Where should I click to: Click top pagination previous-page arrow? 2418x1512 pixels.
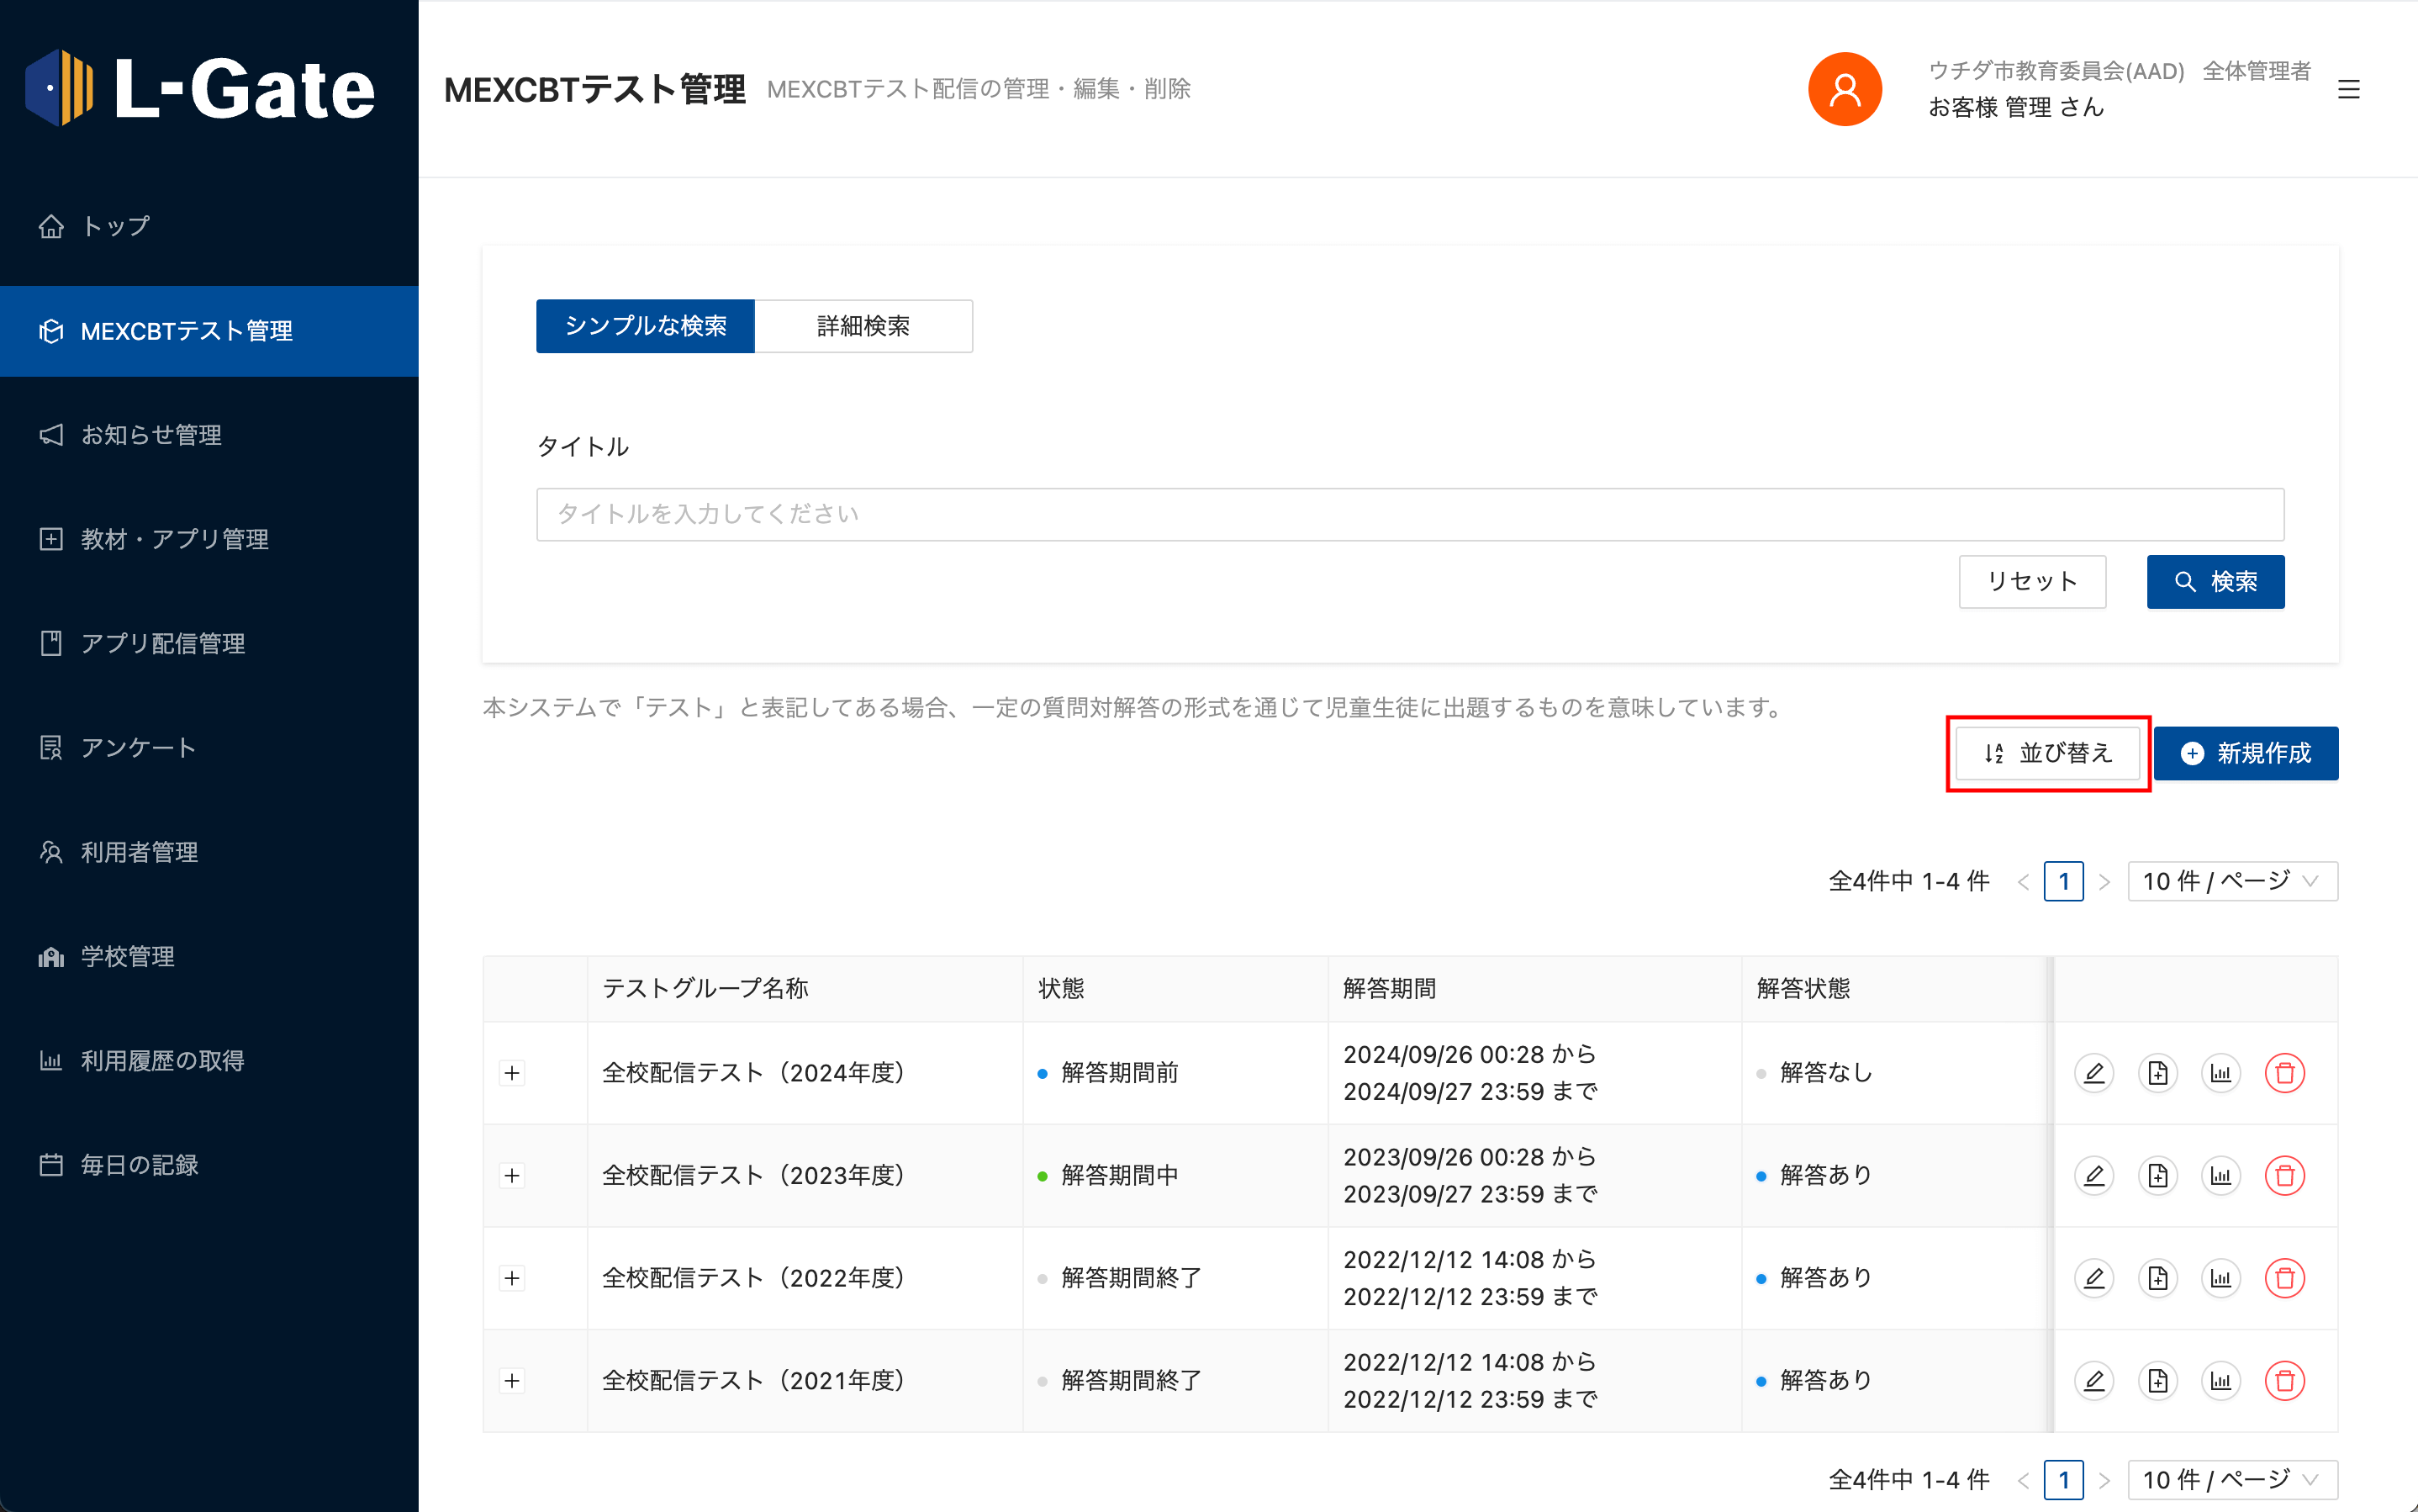2023,882
